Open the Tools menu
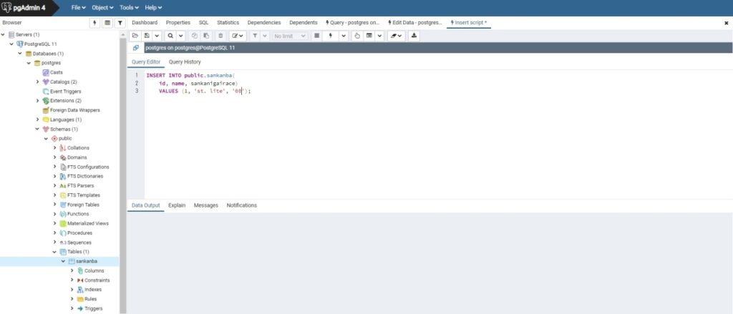 (129, 7)
